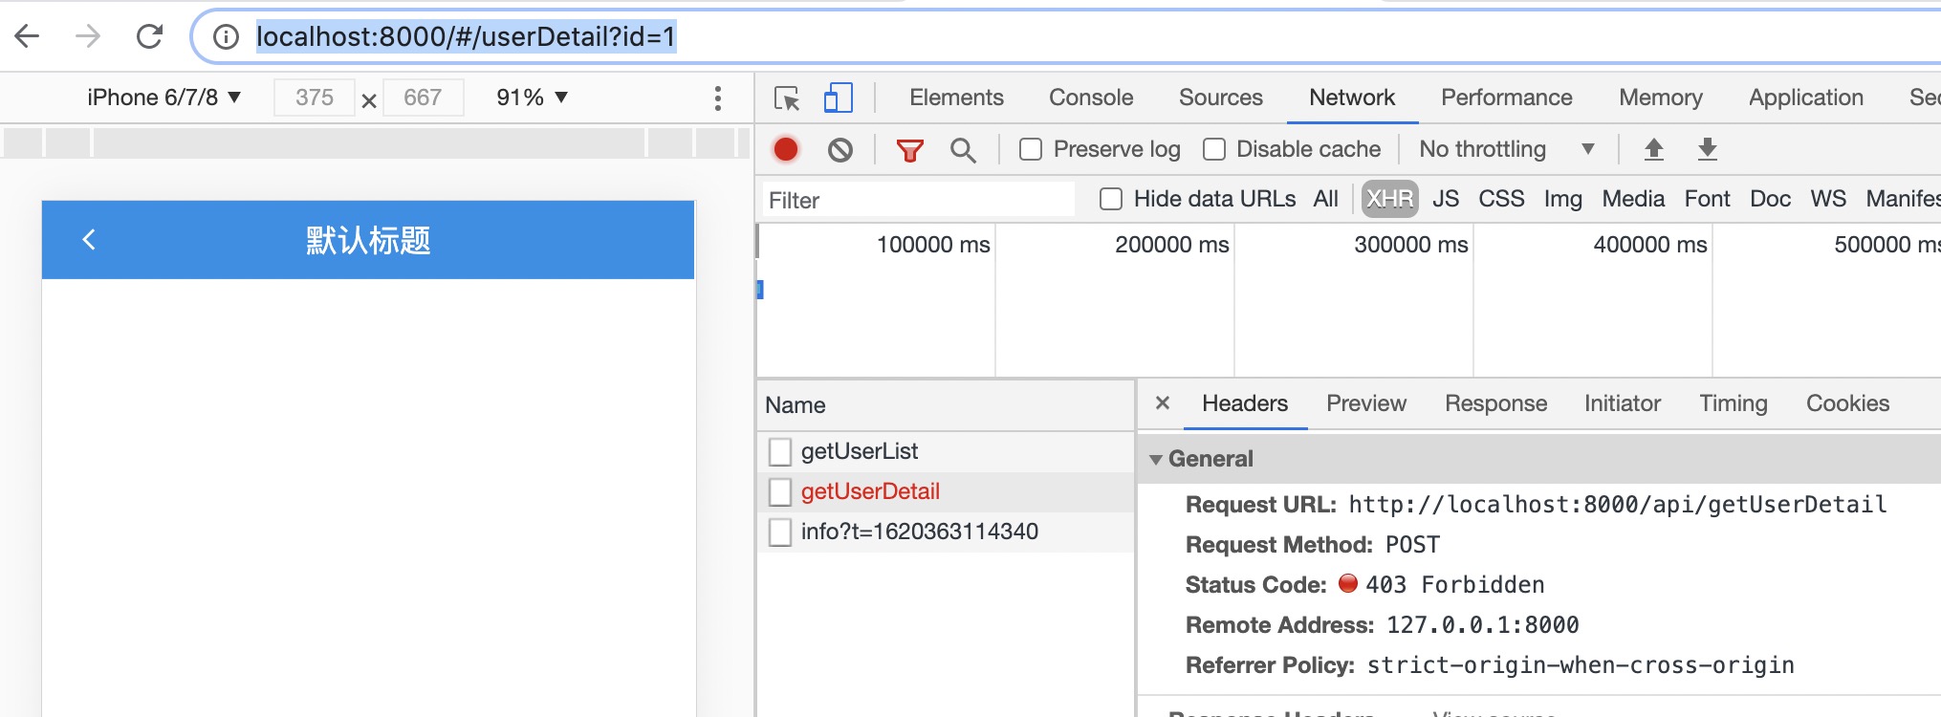The width and height of the screenshot is (1941, 717).
Task: Edit the 667 viewport height field
Action: tap(423, 98)
